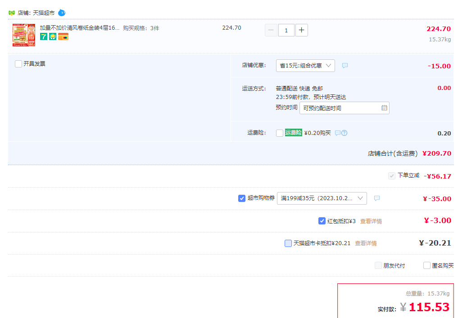458x318 pixels.
Task: Open the question mark help for 运费险
Action: (345, 133)
